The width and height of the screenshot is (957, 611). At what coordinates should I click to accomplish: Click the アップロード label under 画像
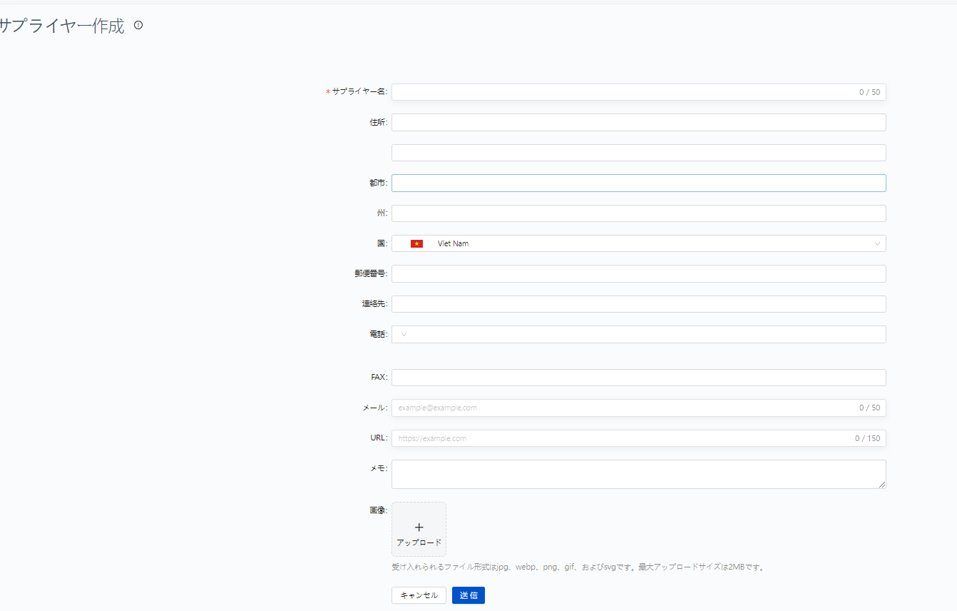tap(419, 542)
